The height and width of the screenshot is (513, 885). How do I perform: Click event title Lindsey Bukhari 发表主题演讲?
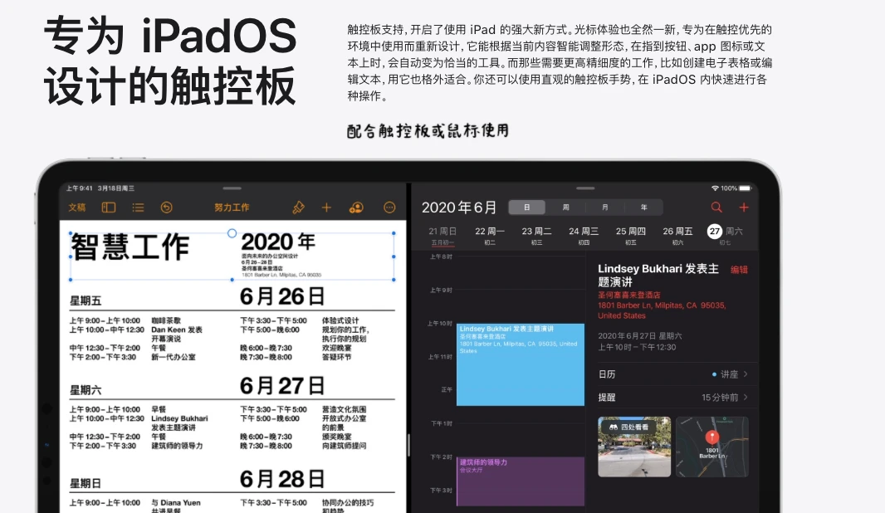(x=658, y=276)
